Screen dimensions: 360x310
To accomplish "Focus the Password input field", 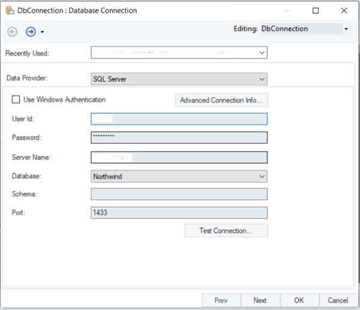I will [x=179, y=138].
